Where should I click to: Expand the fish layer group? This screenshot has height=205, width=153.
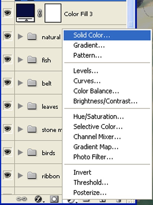pos(21,60)
